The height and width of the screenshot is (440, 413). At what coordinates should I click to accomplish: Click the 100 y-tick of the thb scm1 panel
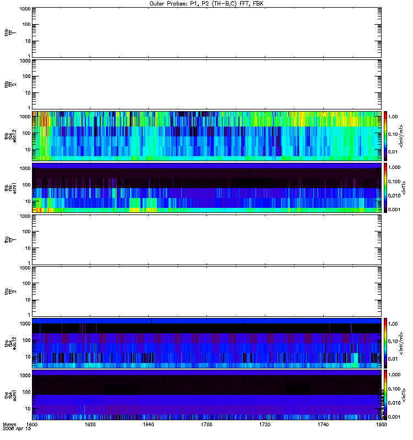[26, 185]
